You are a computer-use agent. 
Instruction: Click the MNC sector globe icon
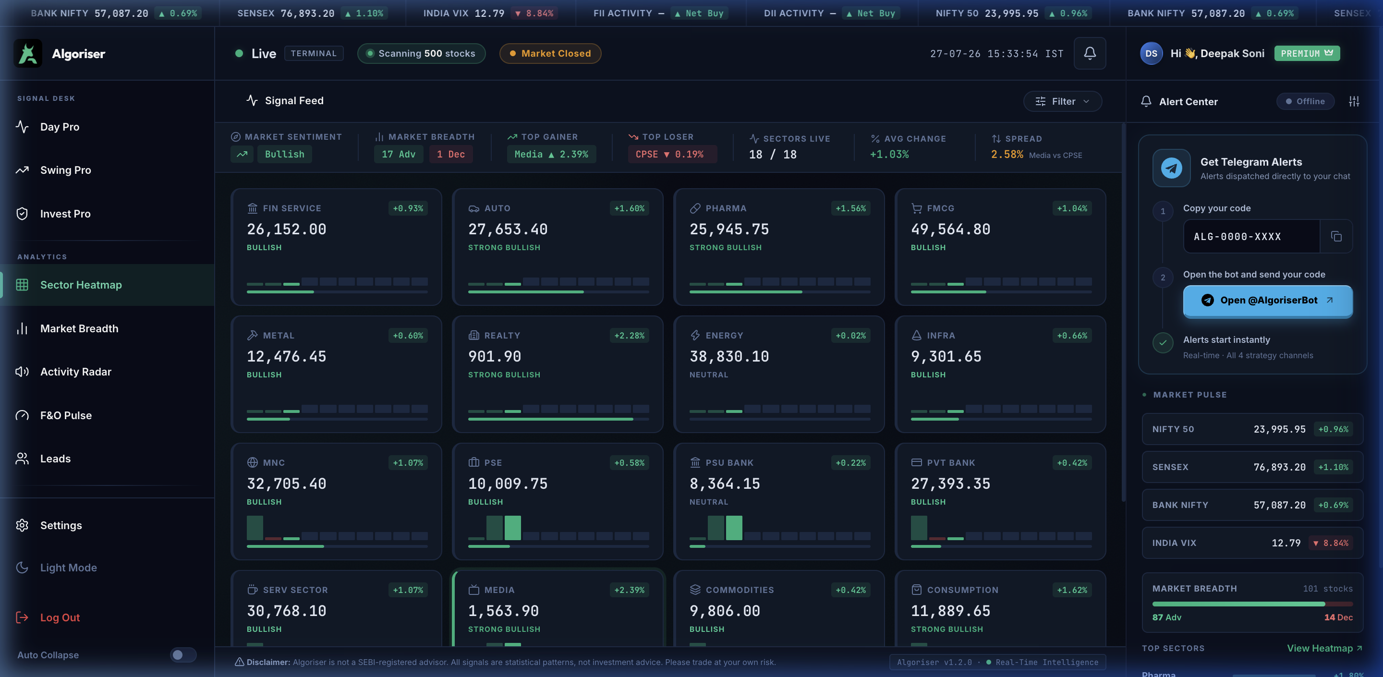click(x=252, y=463)
